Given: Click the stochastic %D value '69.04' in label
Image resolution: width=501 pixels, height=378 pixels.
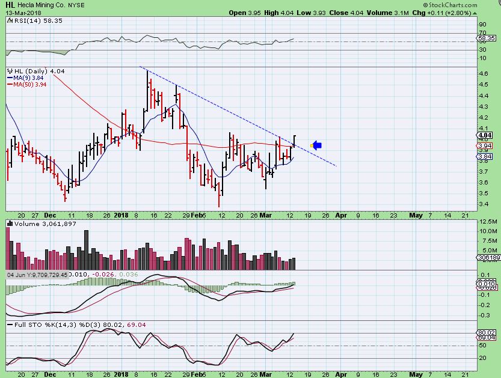Looking at the screenshot, I should 137,325.
